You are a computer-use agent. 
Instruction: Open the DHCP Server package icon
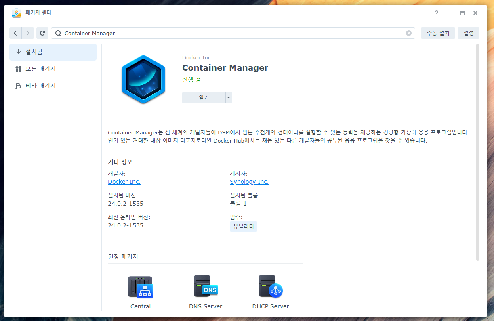tap(270, 286)
